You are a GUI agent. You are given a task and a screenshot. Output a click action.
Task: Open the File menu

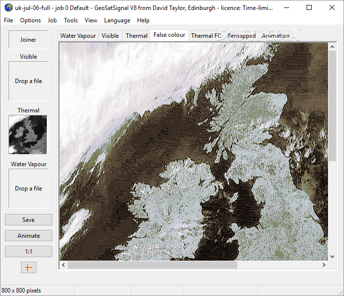pyautogui.click(x=8, y=20)
